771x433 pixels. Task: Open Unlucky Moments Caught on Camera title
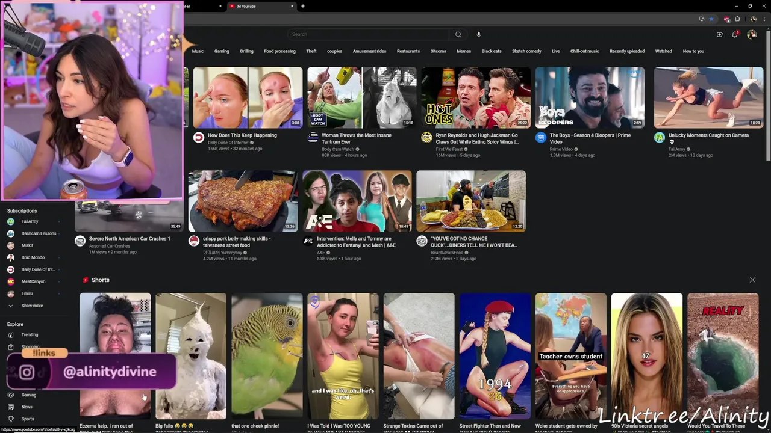pyautogui.click(x=708, y=138)
